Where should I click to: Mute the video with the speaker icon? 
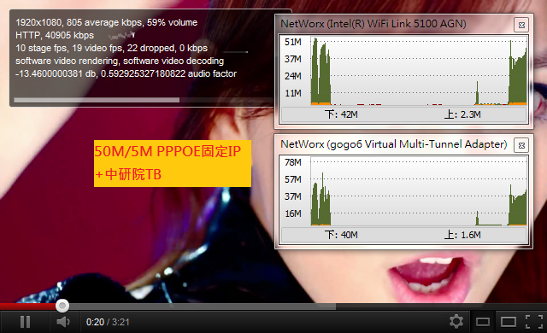click(x=63, y=322)
